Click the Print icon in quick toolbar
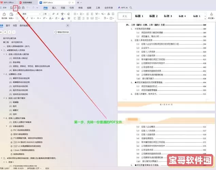 click(19, 8)
